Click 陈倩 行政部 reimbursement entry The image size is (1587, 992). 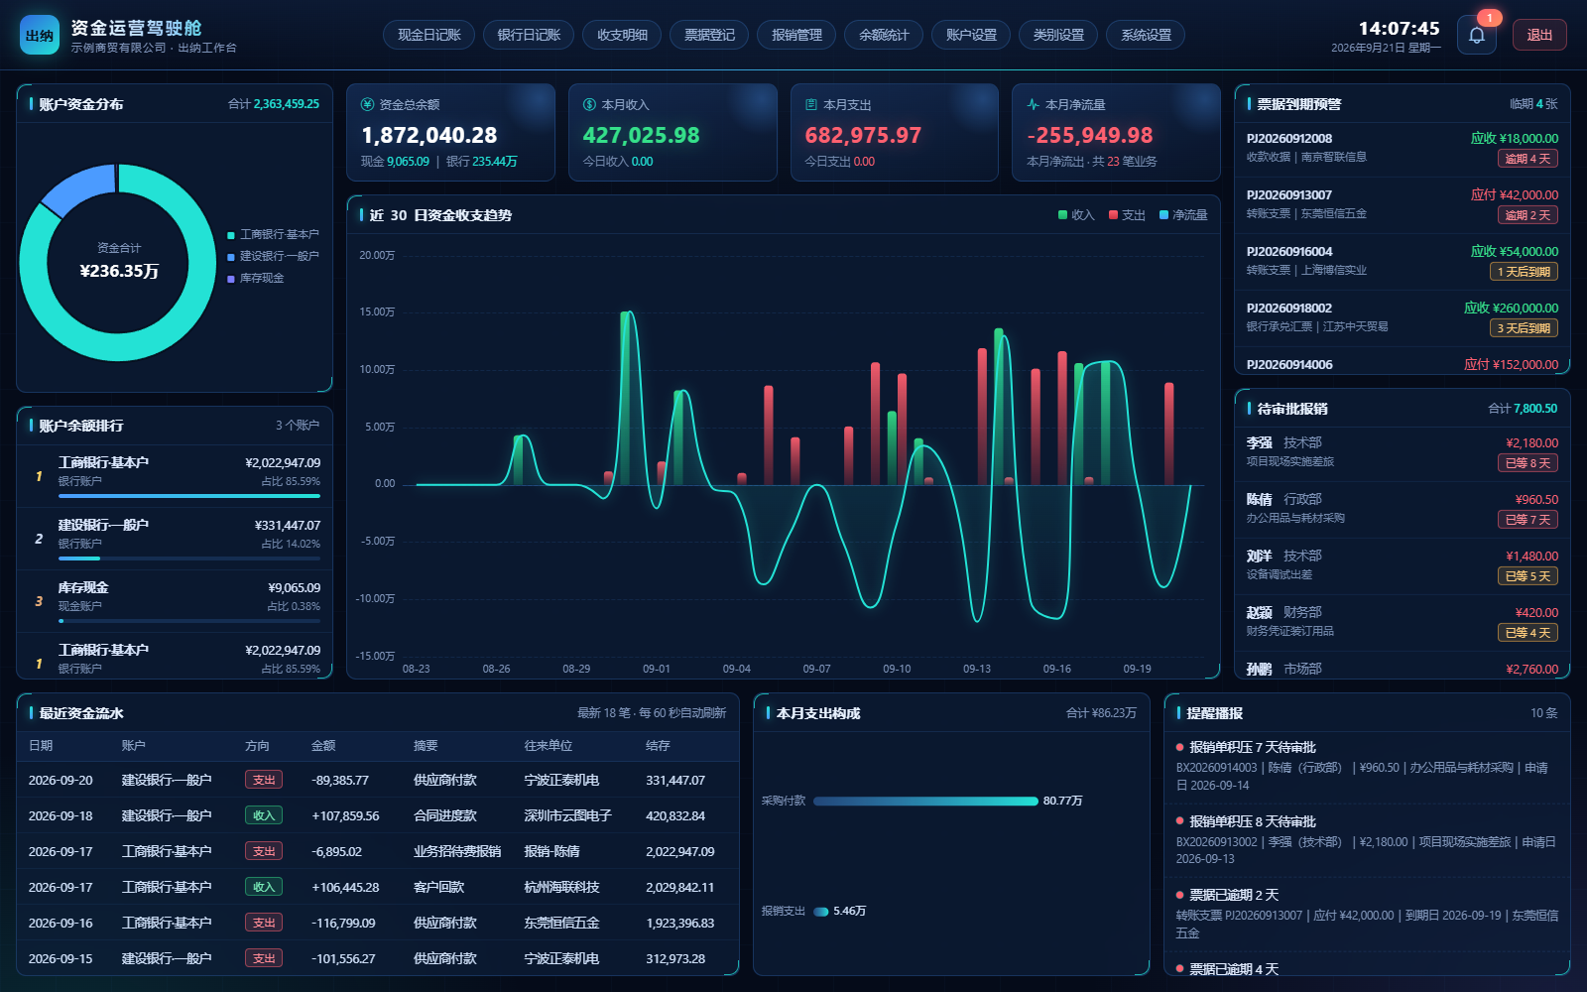[1402, 509]
